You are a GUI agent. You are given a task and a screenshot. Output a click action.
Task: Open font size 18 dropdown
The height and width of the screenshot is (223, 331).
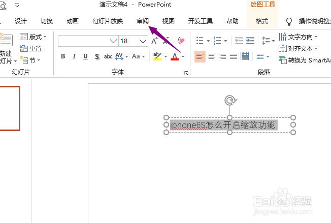143,41
